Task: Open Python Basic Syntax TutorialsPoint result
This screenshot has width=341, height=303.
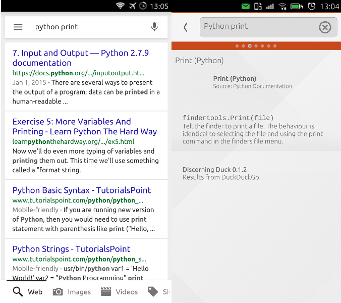Action: tap(82, 190)
